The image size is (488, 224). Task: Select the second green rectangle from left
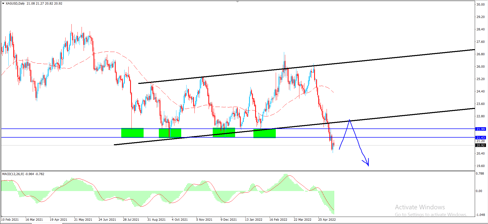pos(170,133)
